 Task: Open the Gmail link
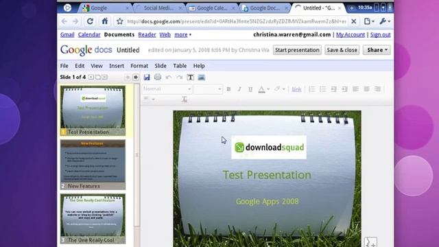pyautogui.click(x=67, y=35)
